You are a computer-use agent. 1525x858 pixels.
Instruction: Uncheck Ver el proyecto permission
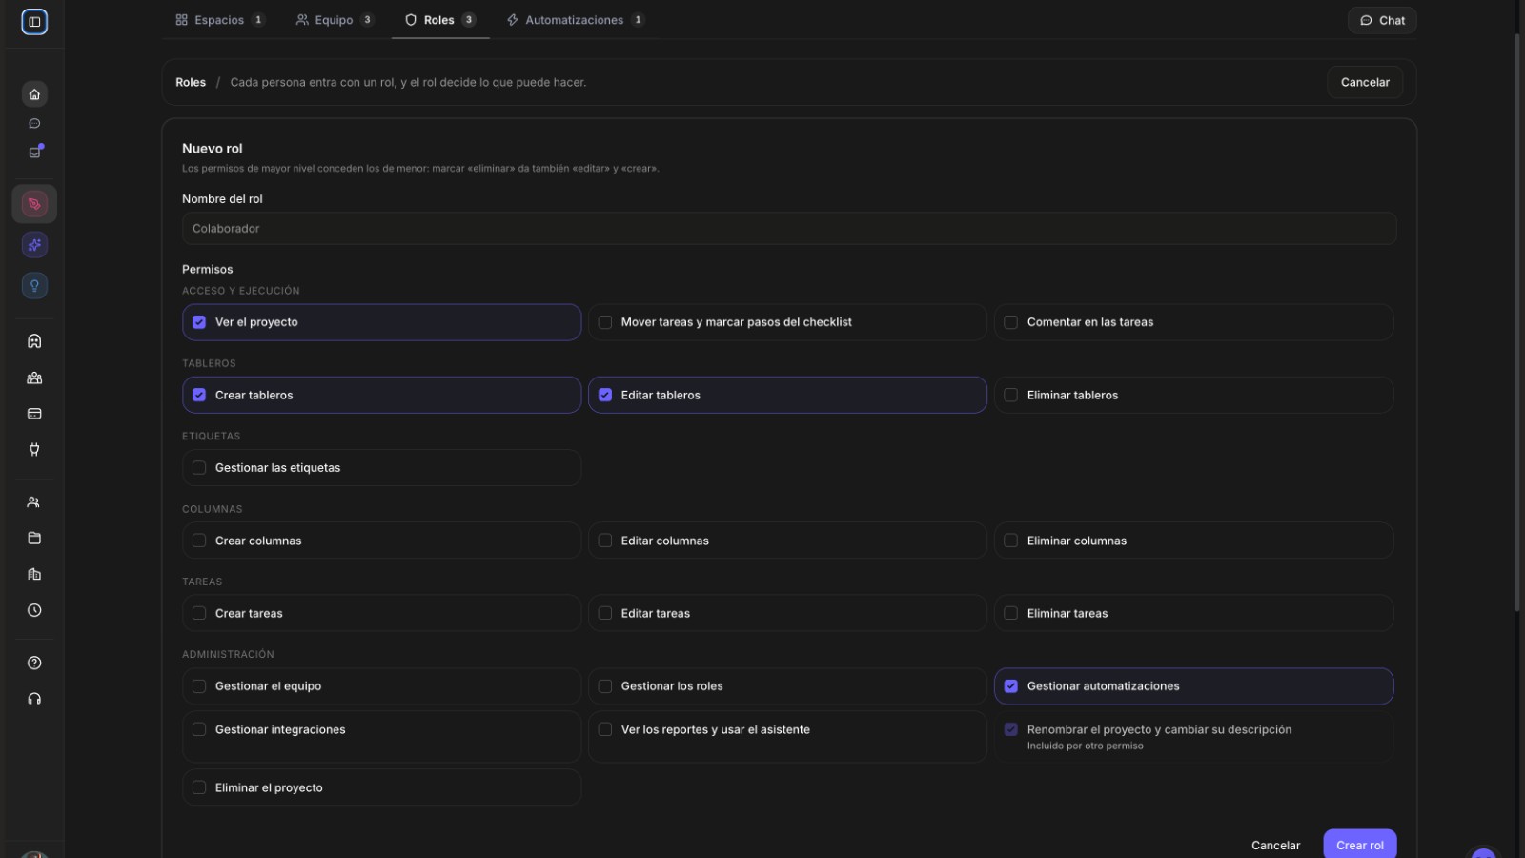coord(381,322)
